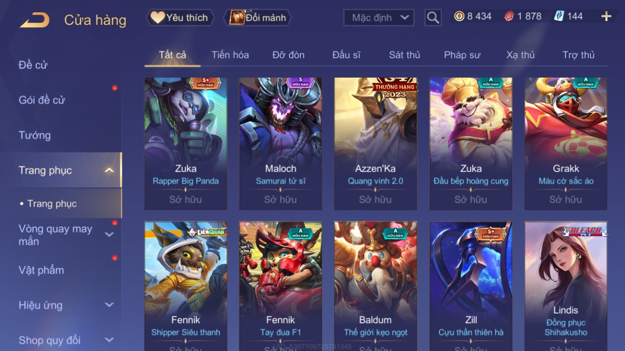Screen dimensions: 625x351
Task: Open the Mặc định sort dropdown
Action: (379, 18)
